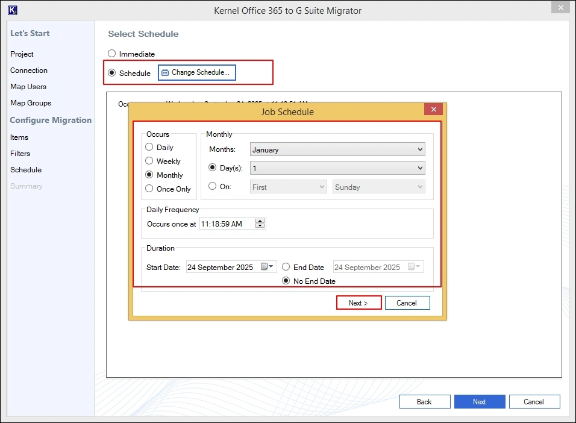Pick the Once Only occurrence
The width and height of the screenshot is (576, 423).
[x=149, y=189]
